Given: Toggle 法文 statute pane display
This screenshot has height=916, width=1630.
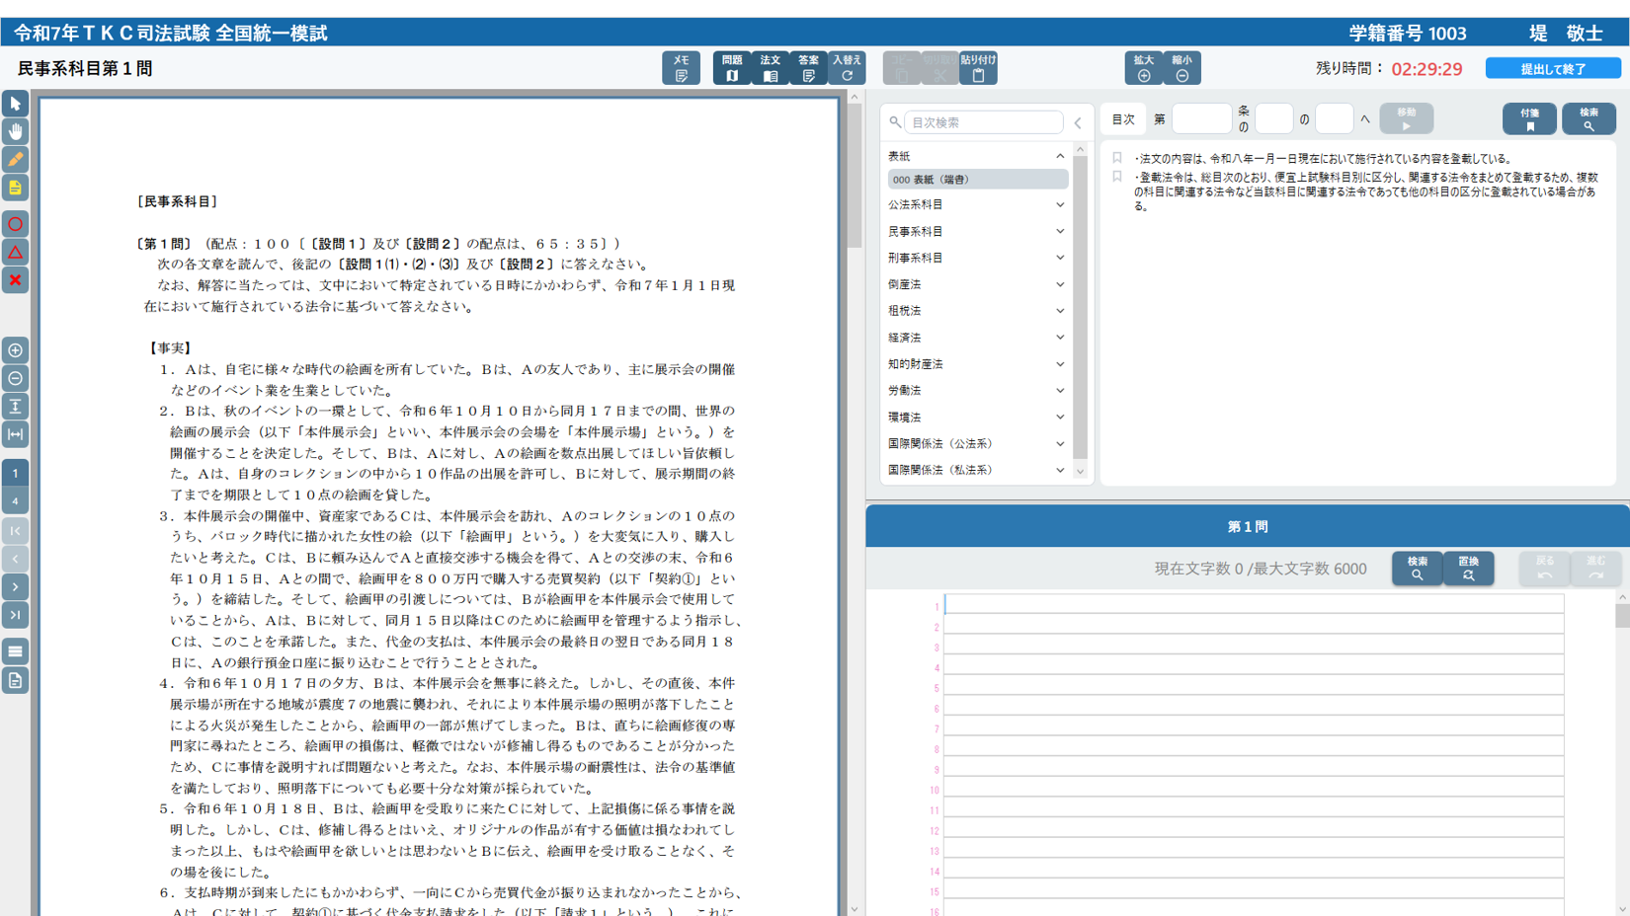Looking at the screenshot, I should click(771, 68).
